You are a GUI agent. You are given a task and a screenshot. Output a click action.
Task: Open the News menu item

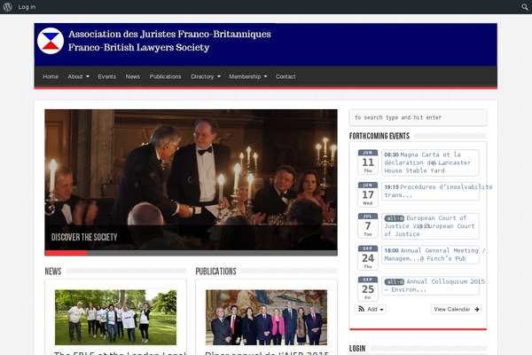coord(133,77)
